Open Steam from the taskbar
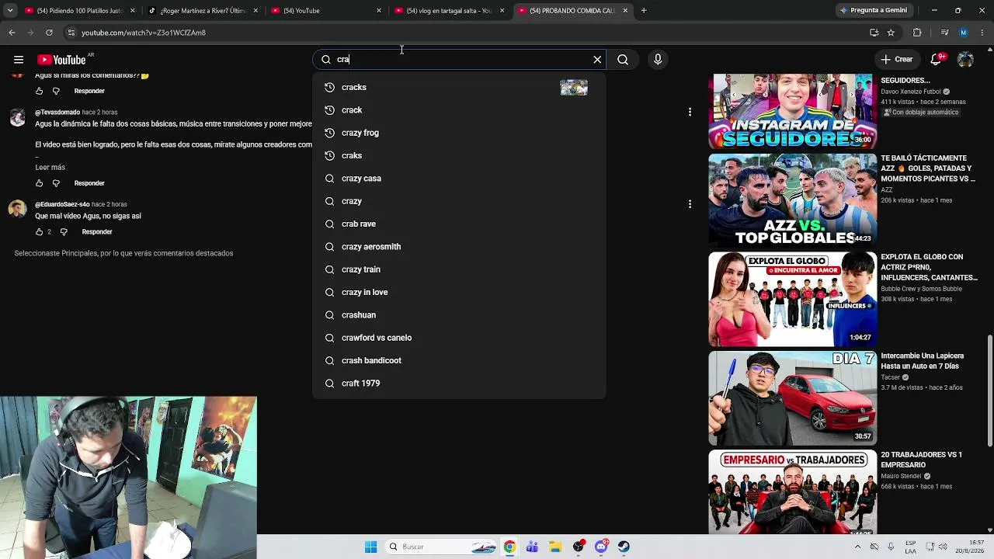The height and width of the screenshot is (559, 994). [624, 547]
